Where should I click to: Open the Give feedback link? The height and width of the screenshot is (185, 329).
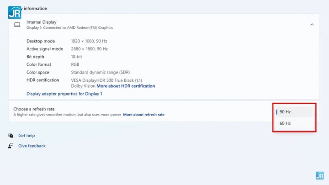tap(32, 146)
